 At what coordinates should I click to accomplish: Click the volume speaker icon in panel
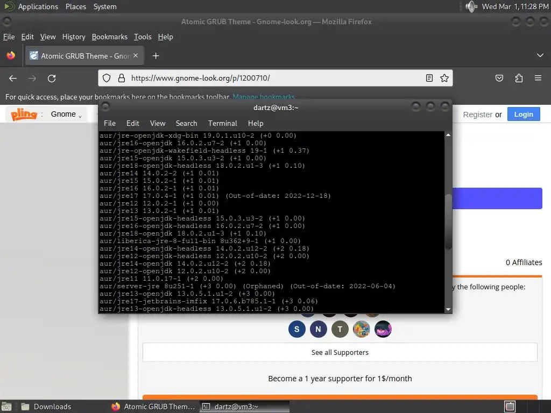[471, 6]
